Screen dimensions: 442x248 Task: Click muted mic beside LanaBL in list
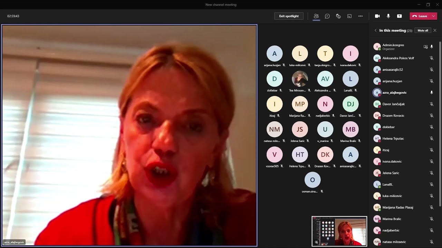point(432,184)
